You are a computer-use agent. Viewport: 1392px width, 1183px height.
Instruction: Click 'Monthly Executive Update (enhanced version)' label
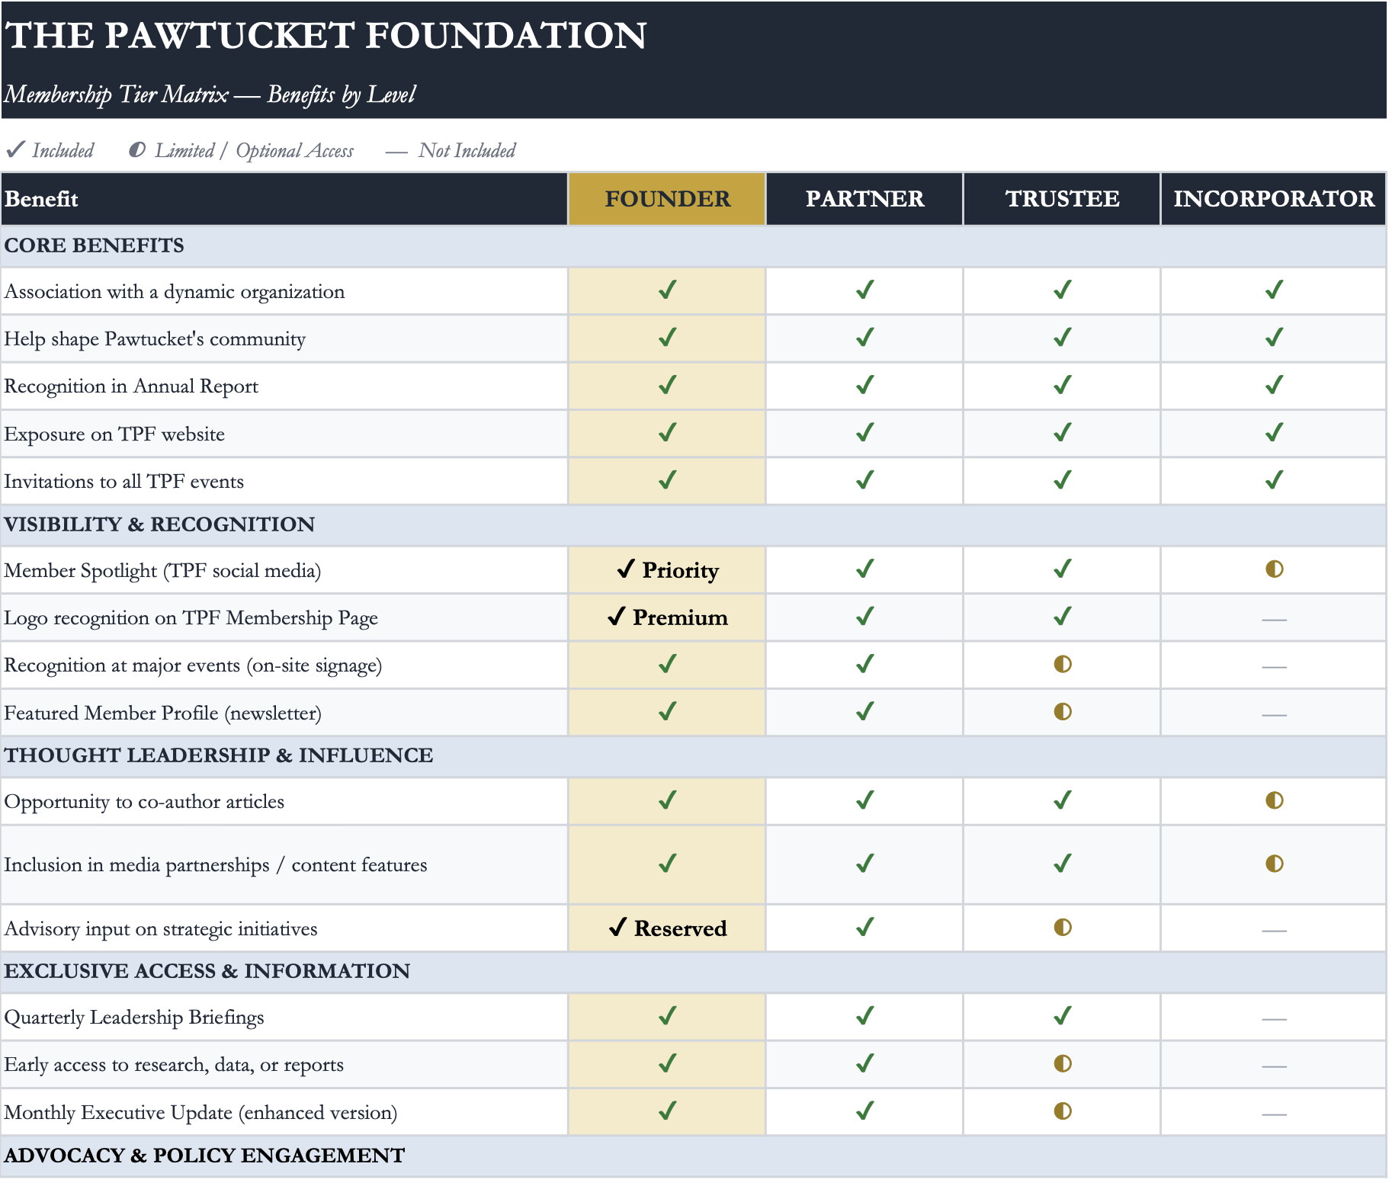(x=200, y=1113)
